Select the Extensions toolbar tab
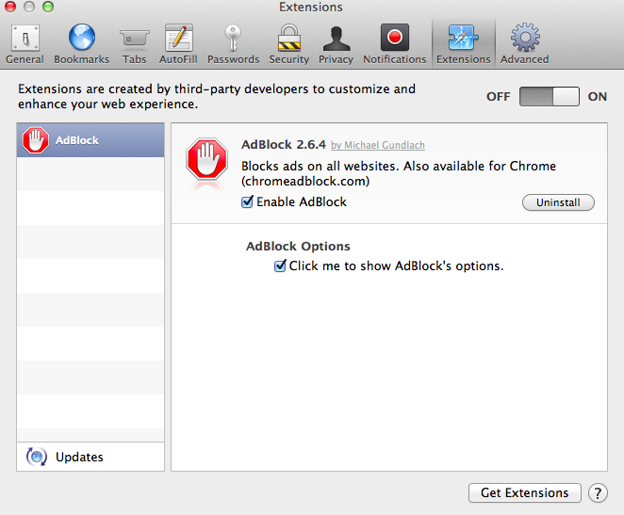 coord(463,43)
